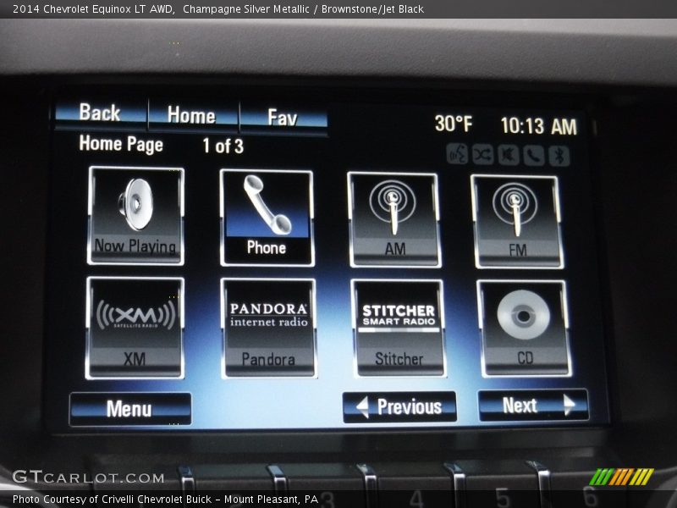Open Pandora internet radio
677x508 pixels.
(x=268, y=328)
